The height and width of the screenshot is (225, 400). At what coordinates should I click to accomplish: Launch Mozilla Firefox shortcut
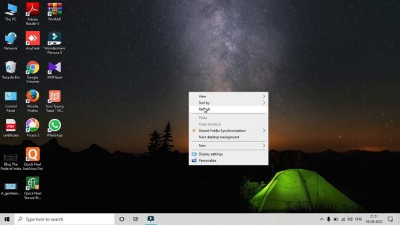pos(32,101)
